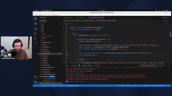Expand the node_modules folder
The width and height of the screenshot is (172, 96).
(46, 35)
